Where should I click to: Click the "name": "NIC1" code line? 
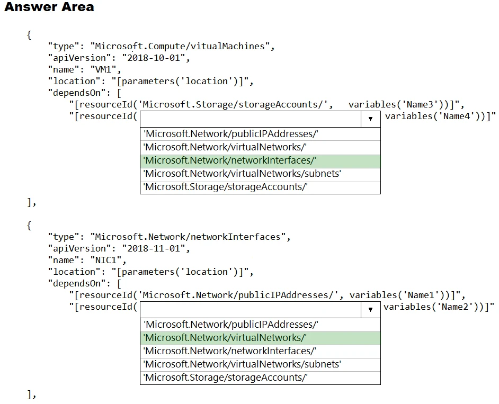[87, 260]
